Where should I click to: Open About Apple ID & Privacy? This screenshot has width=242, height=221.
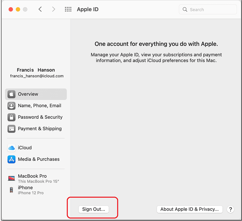tap(190, 210)
